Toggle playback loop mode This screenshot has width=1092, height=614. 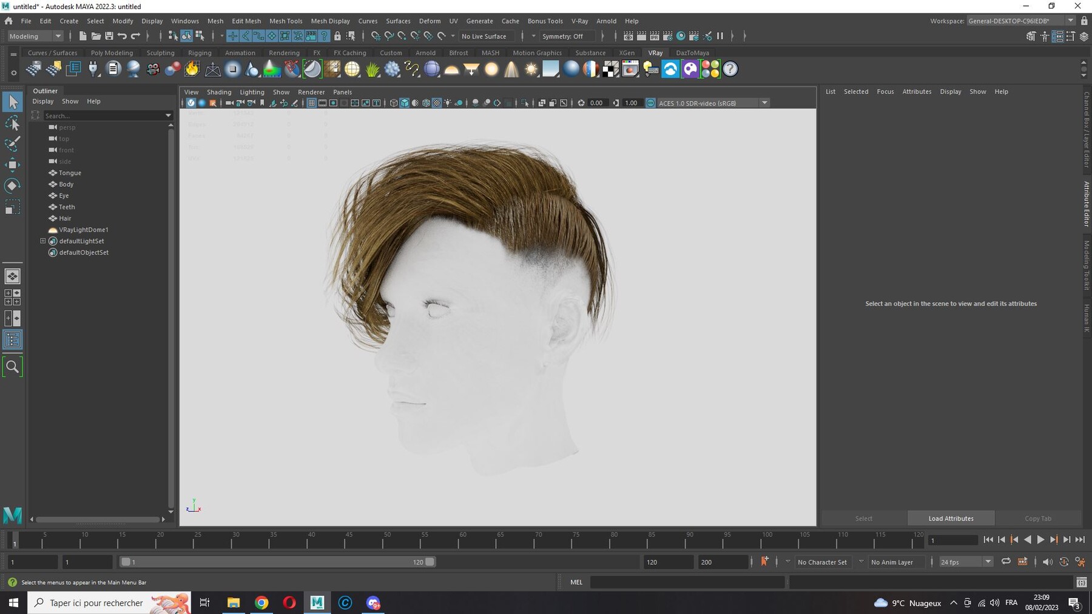point(1006,562)
